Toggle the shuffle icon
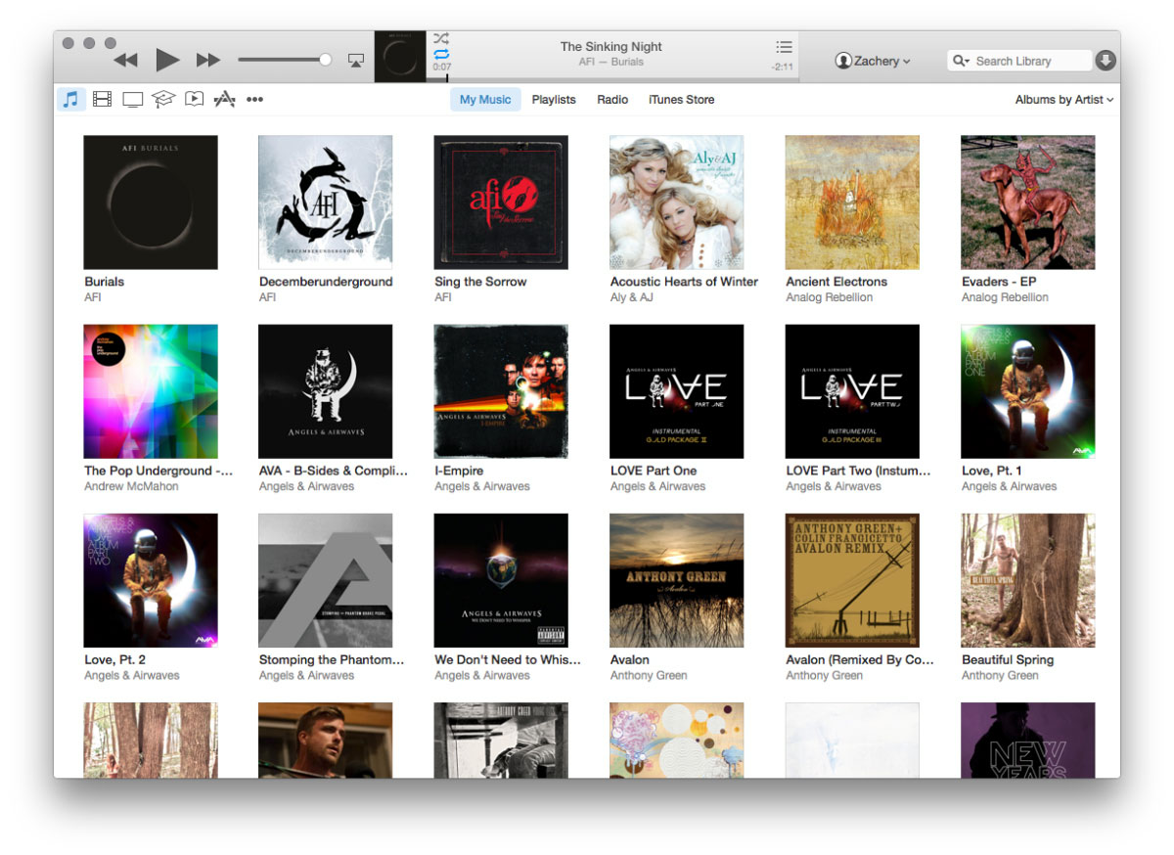Viewport: 1174px width, 855px height. 441,39
